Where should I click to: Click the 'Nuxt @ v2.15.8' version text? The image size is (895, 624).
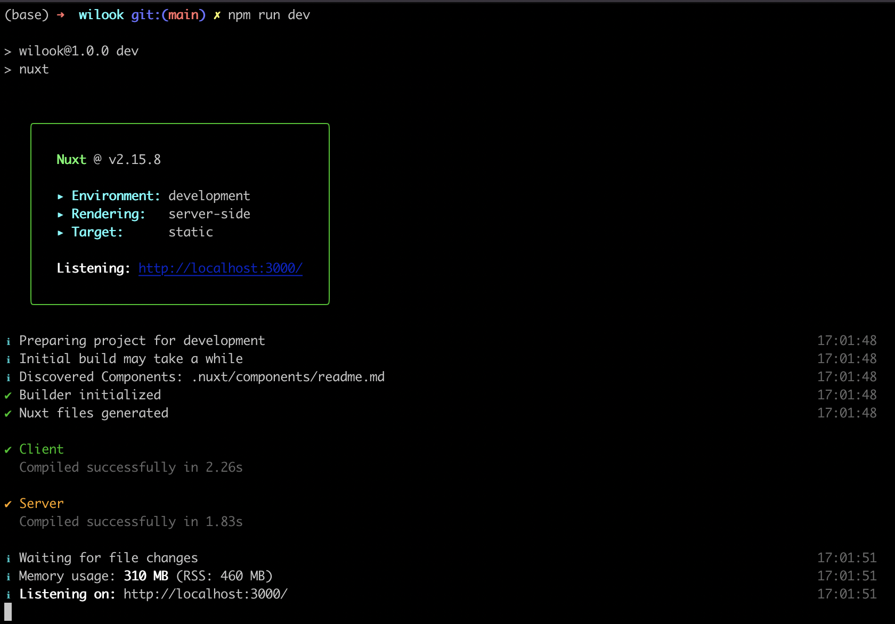tap(109, 160)
